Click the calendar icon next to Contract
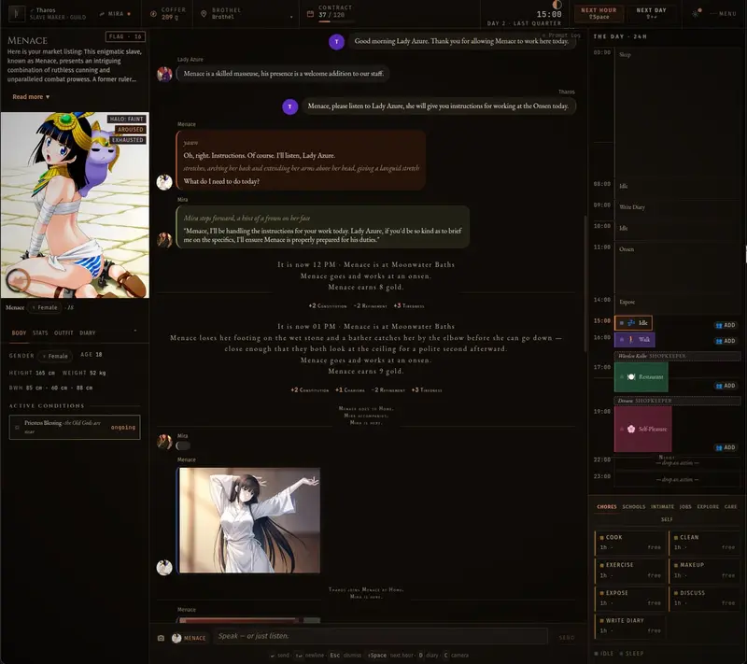Viewport: 747px width, 664px height. click(310, 14)
